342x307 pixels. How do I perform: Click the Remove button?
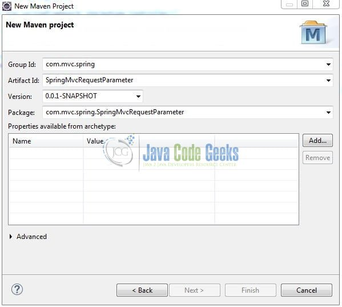tap(317, 157)
